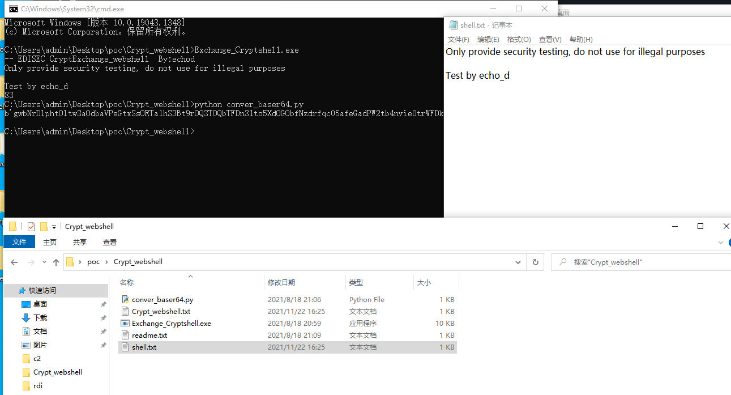
Task: Open 文档 in quick access sidebar
Action: coord(40,332)
